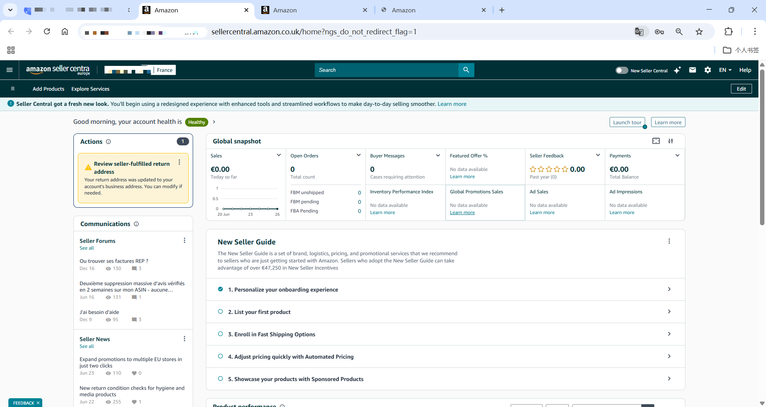Go to browser home page
Screen dimensions: 766x407
[x=65, y=32]
